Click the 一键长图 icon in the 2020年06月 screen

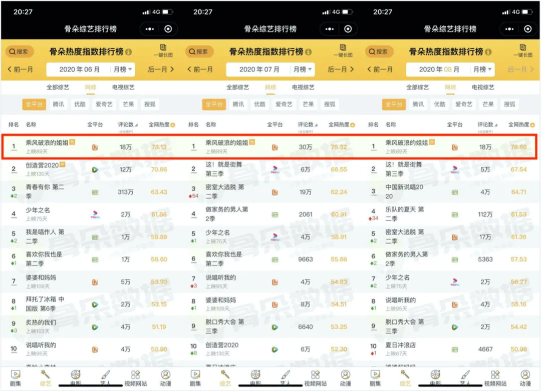click(x=163, y=50)
